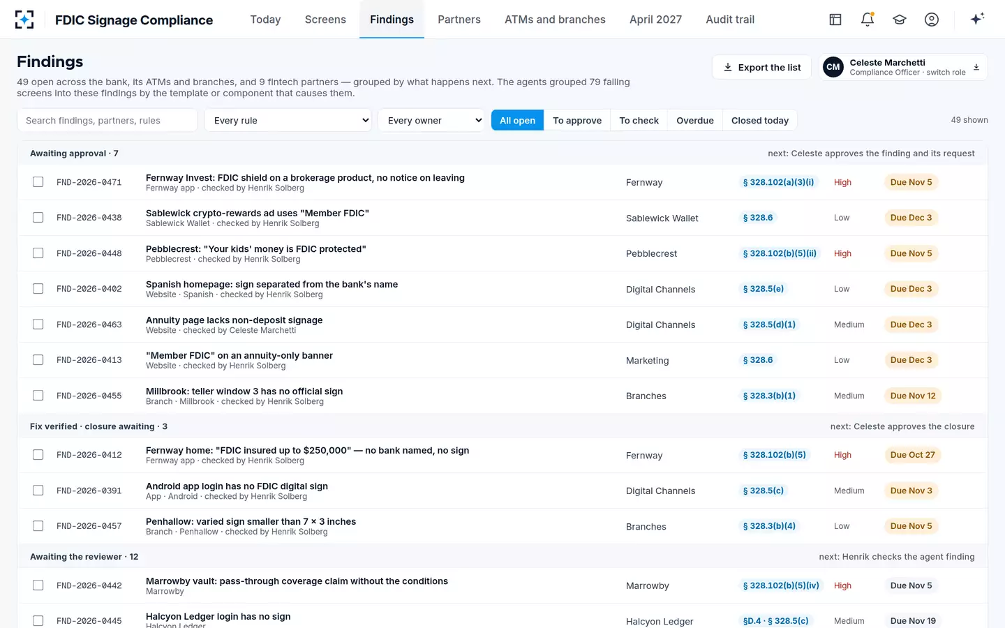Switch role via Celeste Marchetti selector
The image size is (1005, 628).
pos(902,67)
